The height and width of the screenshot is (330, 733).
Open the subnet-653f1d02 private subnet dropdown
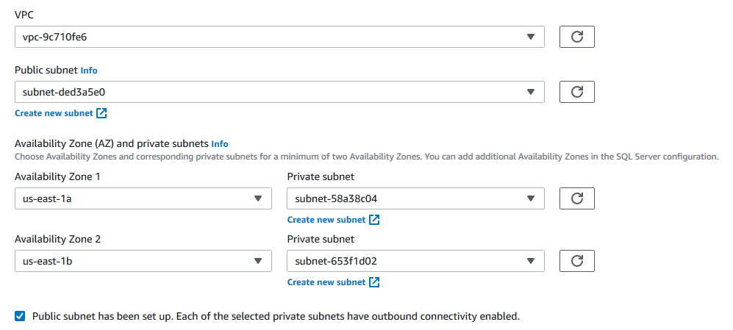tap(415, 261)
